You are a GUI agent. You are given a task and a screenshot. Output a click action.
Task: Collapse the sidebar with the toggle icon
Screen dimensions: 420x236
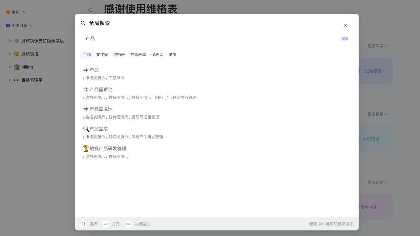pyautogui.click(x=90, y=10)
